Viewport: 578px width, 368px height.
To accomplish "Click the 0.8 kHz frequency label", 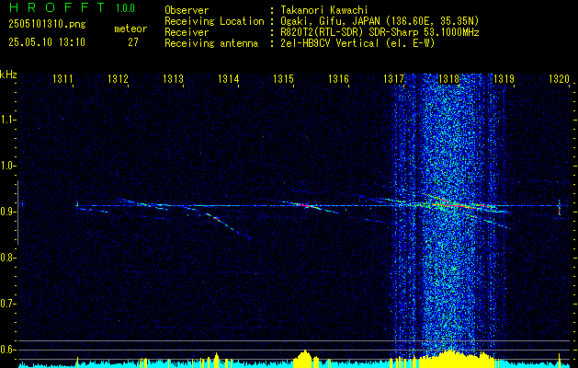I will pos(7,258).
